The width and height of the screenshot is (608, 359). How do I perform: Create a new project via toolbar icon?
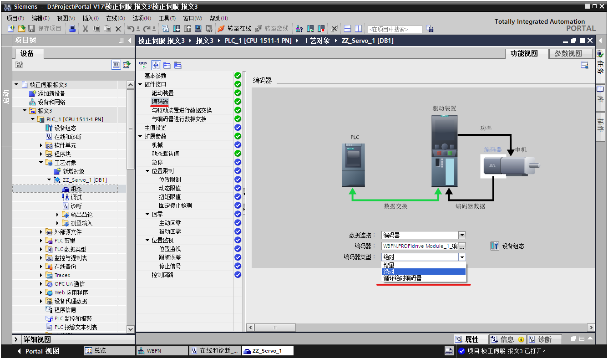11,29
